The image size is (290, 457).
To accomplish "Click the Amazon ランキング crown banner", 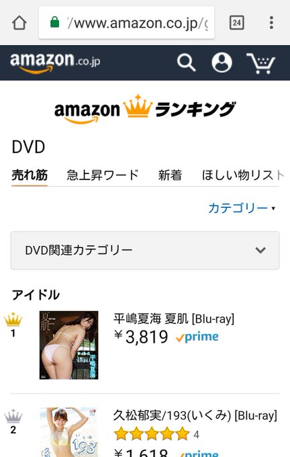I will pyautogui.click(x=145, y=109).
